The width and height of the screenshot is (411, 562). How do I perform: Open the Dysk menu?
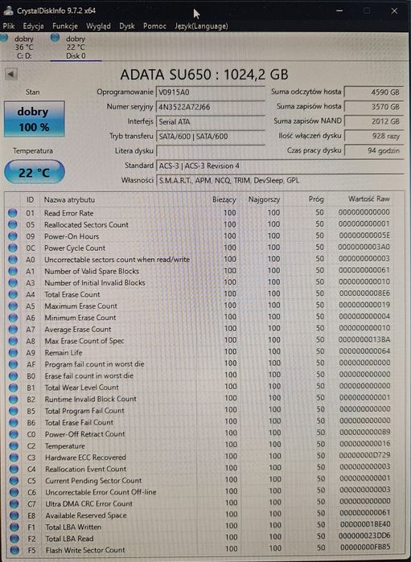127,27
